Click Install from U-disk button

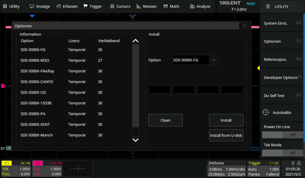click(226, 135)
